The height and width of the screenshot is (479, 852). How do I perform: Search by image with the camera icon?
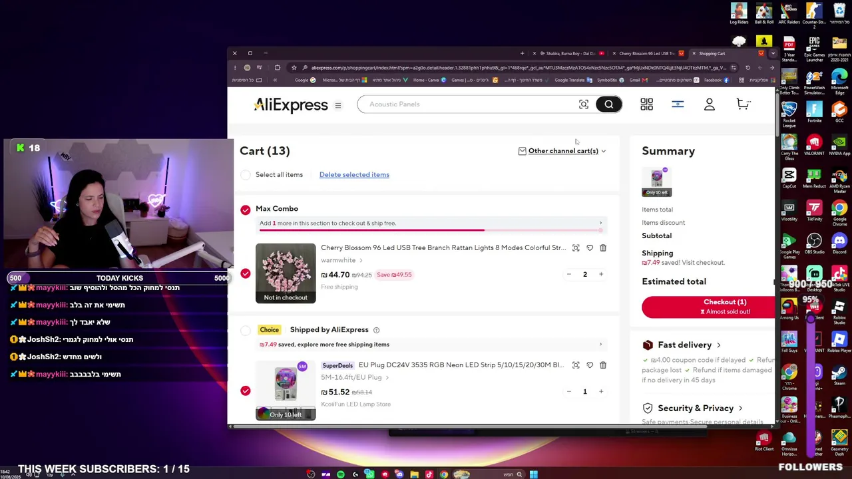pyautogui.click(x=584, y=104)
